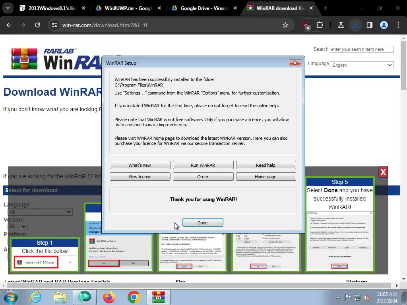Open Chrome Labs flask icon
The height and width of the screenshot is (305, 407).
[341, 25]
